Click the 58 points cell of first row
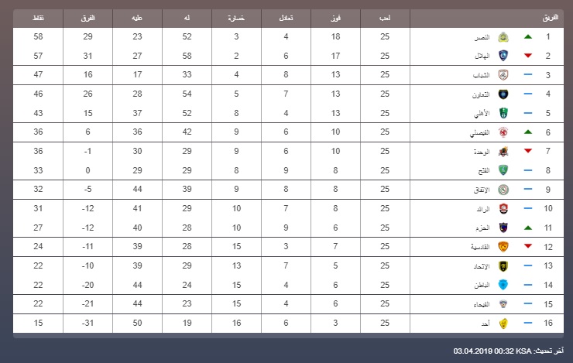 [x=38, y=36]
